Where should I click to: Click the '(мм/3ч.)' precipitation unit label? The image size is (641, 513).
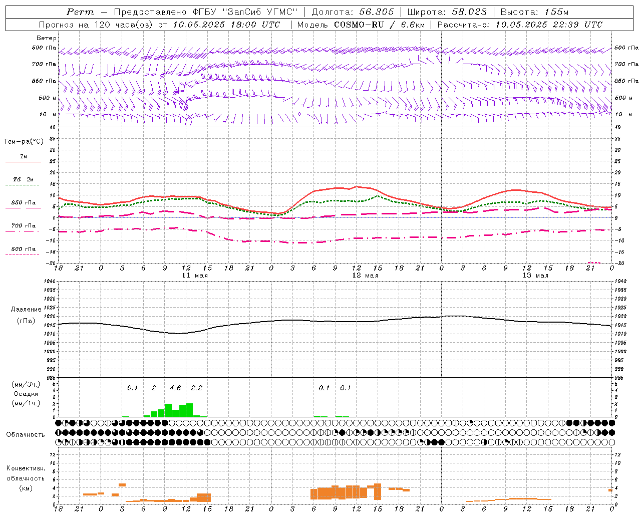pos(26,384)
